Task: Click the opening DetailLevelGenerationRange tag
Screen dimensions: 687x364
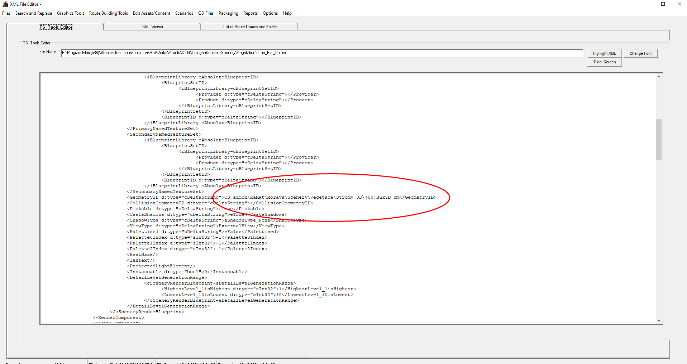Action: [167, 277]
